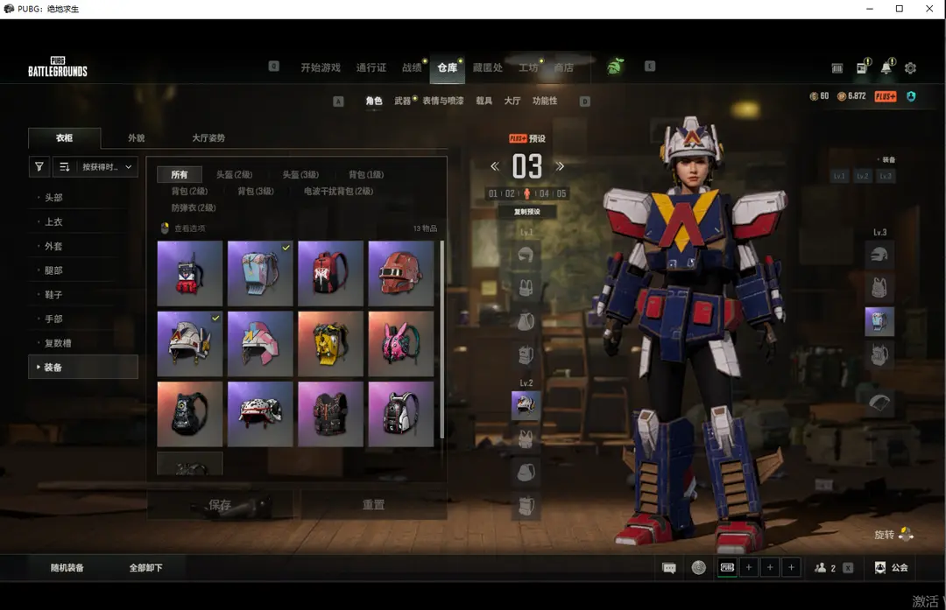The image size is (946, 610).
Task: Open 商店 store menu
Action: (x=563, y=67)
